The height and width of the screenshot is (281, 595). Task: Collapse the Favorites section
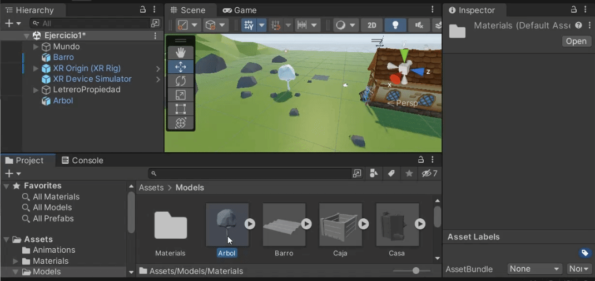(7, 186)
